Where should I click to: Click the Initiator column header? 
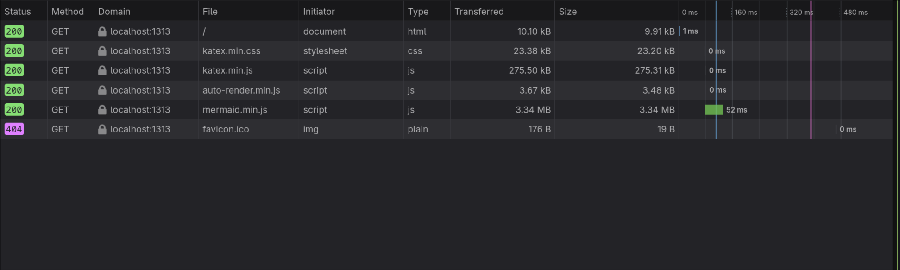[x=319, y=11]
